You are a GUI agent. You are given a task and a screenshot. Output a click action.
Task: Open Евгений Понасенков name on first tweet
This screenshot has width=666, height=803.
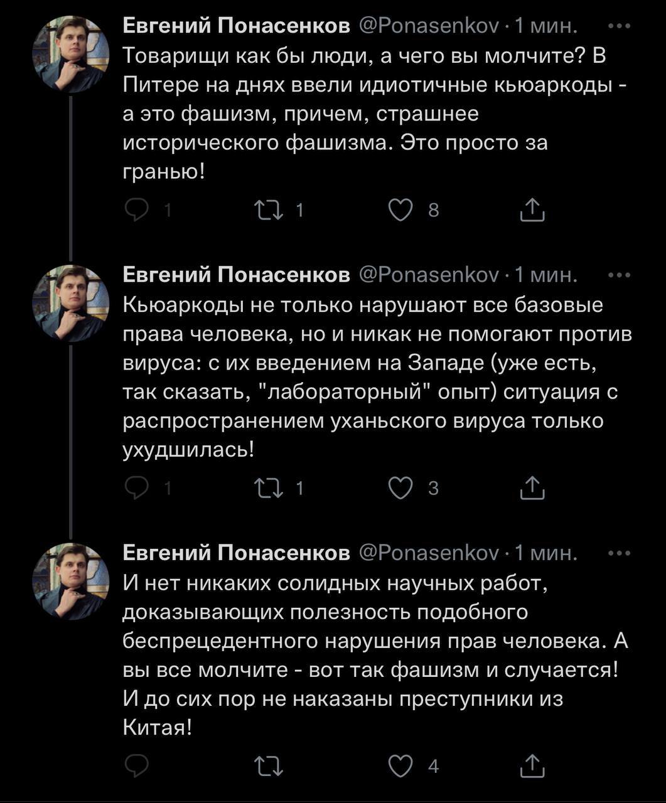pos(236,26)
